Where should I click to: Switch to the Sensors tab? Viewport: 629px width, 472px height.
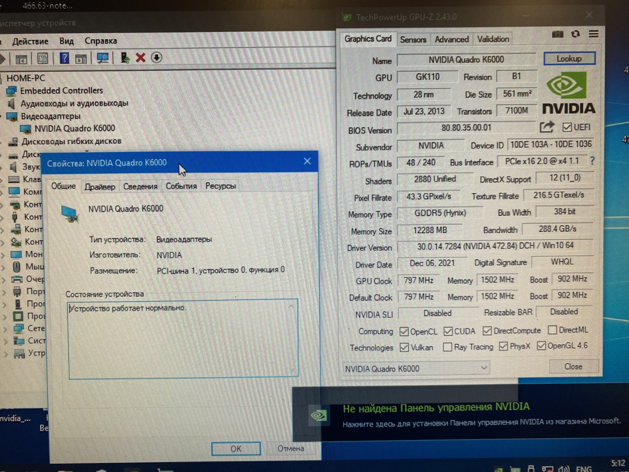413,40
